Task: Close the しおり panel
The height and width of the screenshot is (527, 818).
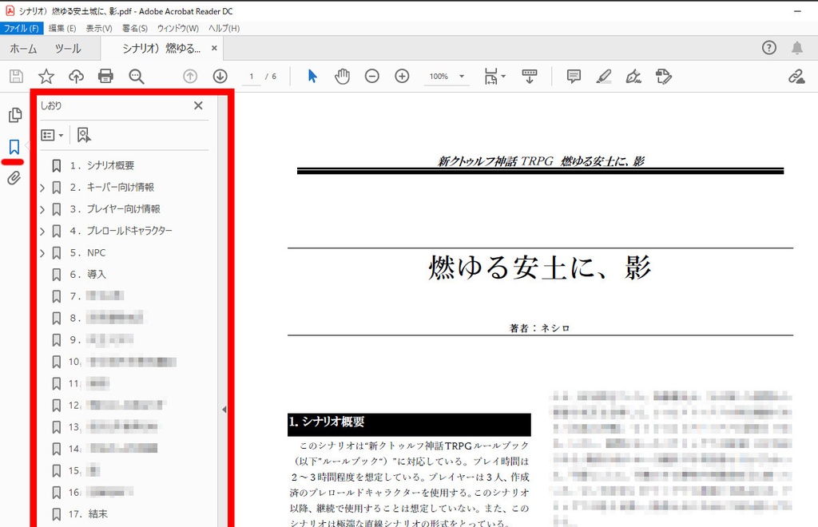Action: [197, 105]
